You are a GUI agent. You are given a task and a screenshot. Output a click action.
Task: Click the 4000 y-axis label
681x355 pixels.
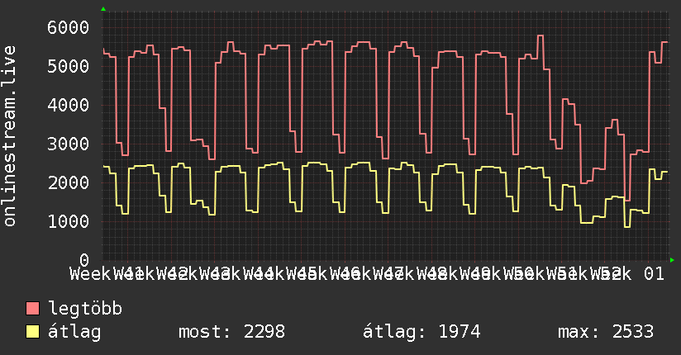point(69,105)
